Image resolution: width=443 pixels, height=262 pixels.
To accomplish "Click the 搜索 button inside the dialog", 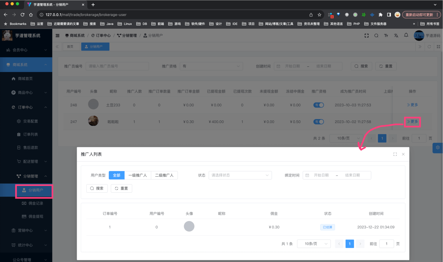I will tap(97, 188).
